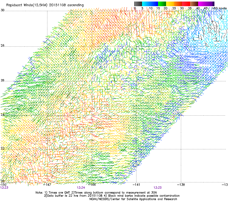
Task: Click the cyan-blue 5-15 knots color segment
Action: pos(150,4)
